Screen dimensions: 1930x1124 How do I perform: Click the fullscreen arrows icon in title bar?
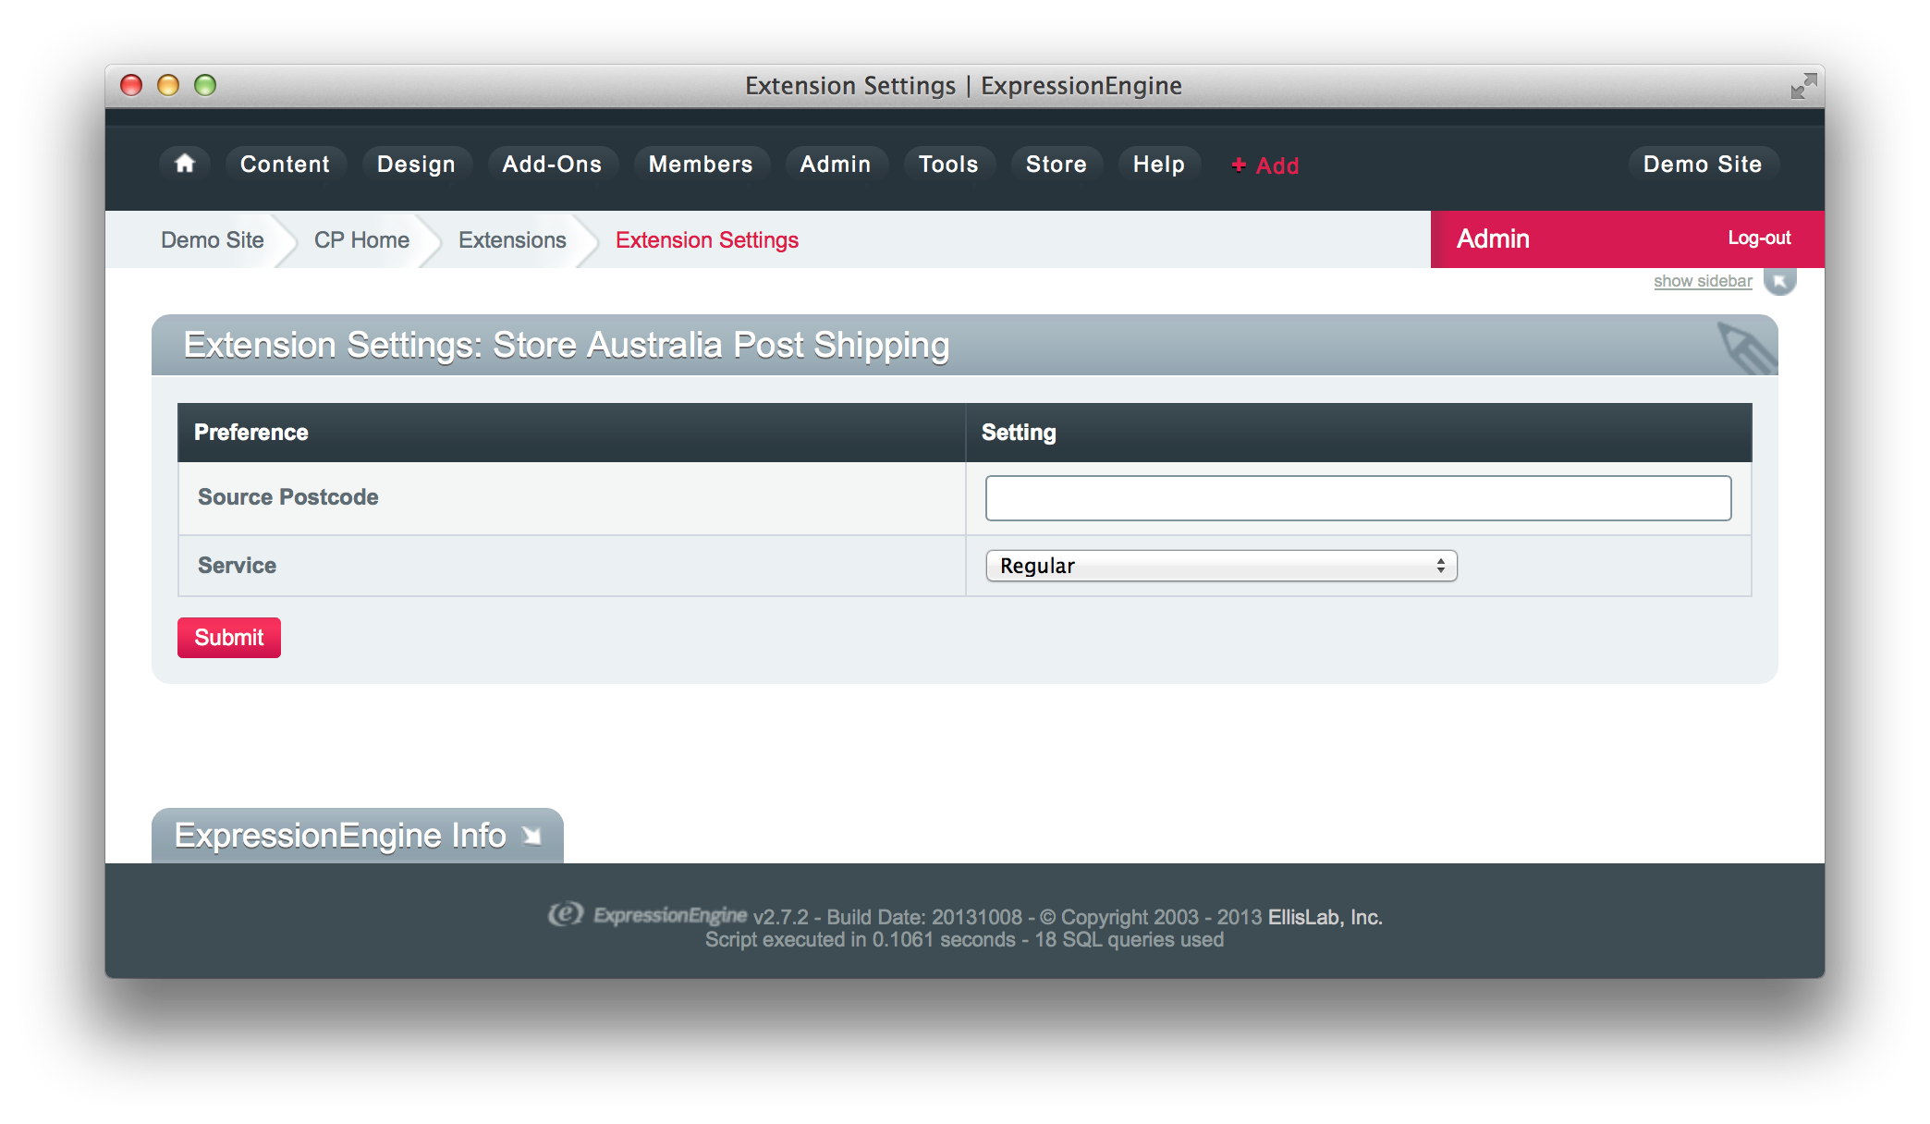[1803, 86]
